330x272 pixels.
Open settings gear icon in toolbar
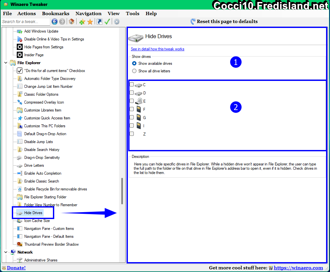[x=117, y=22]
